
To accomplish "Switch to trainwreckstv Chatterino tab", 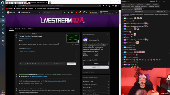I will click(x=140, y=4).
